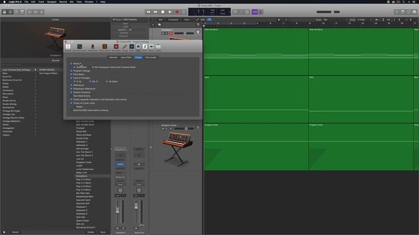Image resolution: width=419 pixels, height=235 pixels.
Task: Enable Text Meta Events checkbox
Action: coord(71,96)
